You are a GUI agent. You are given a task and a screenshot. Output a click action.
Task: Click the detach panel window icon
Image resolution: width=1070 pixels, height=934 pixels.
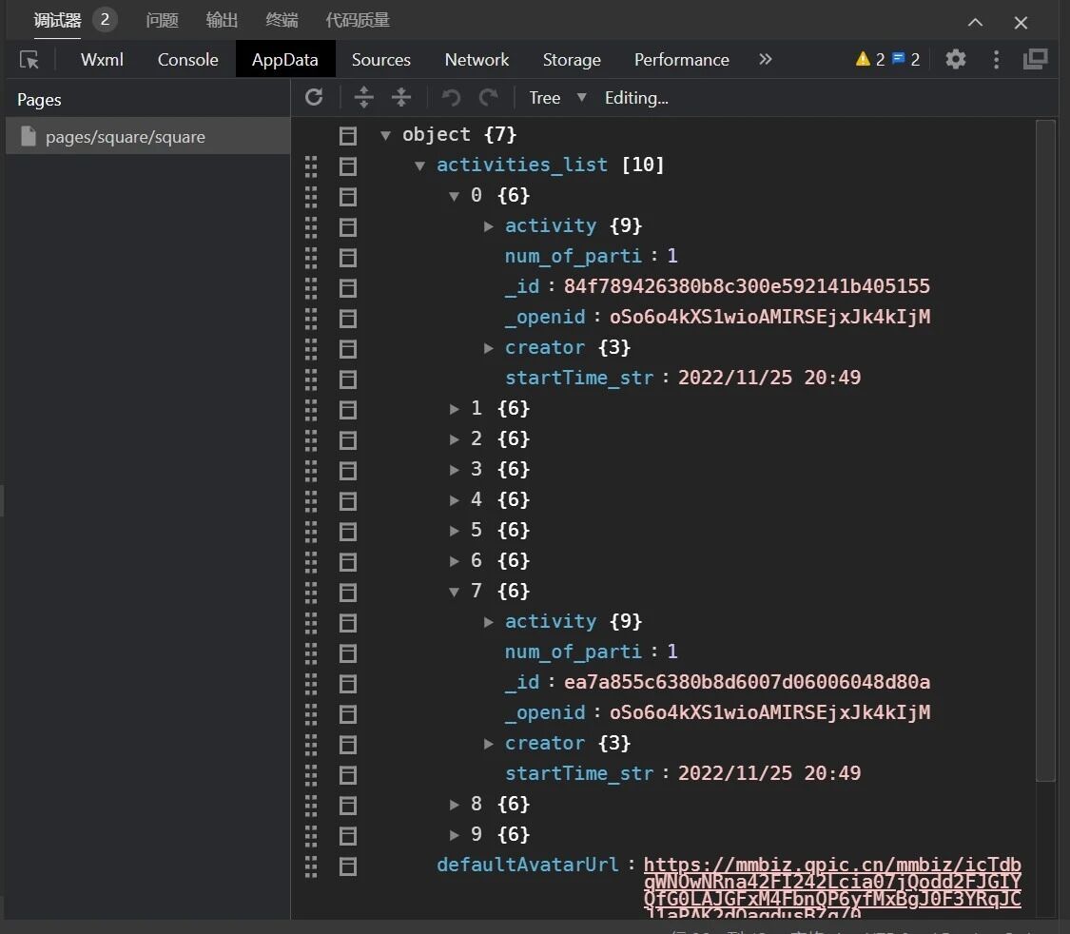1035,59
